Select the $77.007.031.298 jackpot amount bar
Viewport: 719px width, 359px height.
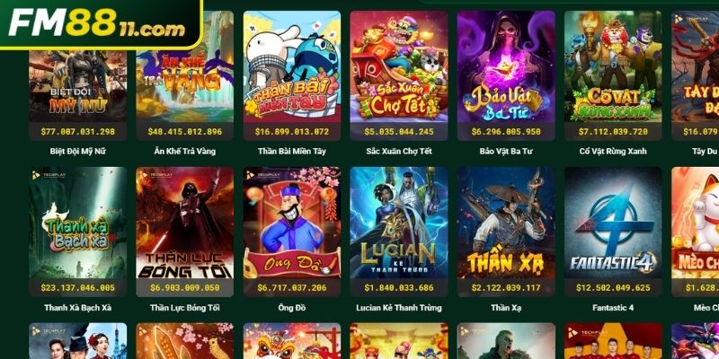[x=77, y=131]
